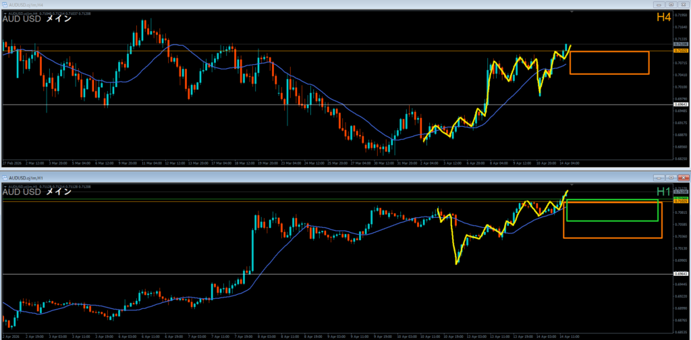Select the orange 0.71025 price tag in H4 chart
This screenshot has height=340, width=691.
coord(681,51)
